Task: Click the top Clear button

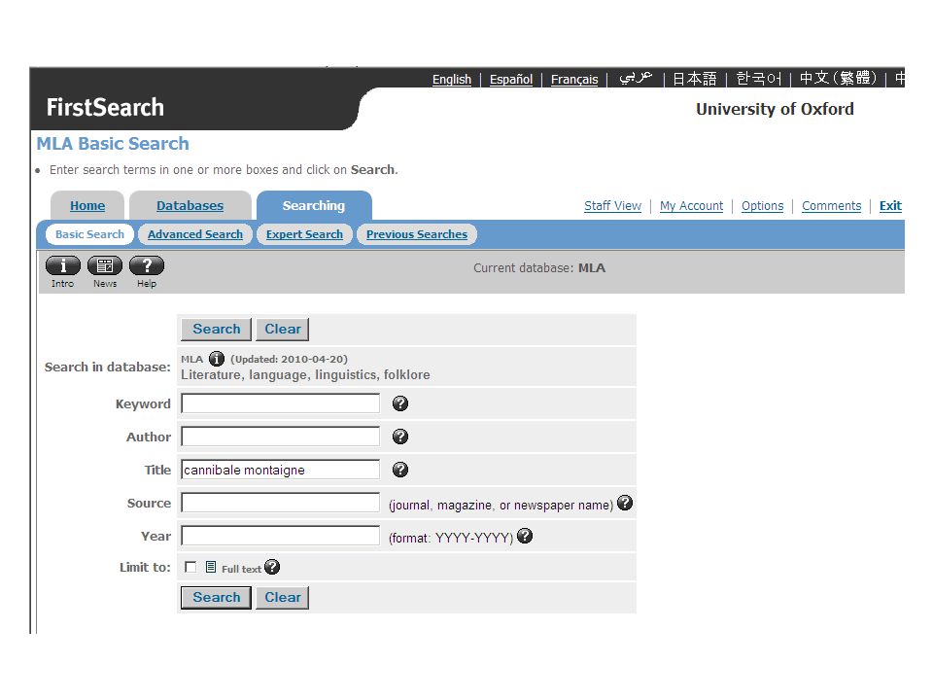Action: [x=283, y=330]
